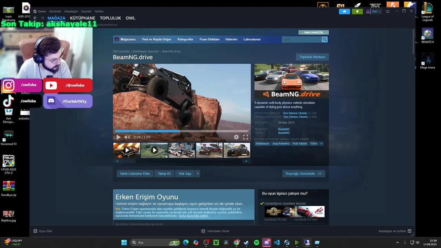Click the Araç Kullanma tag

281,144
